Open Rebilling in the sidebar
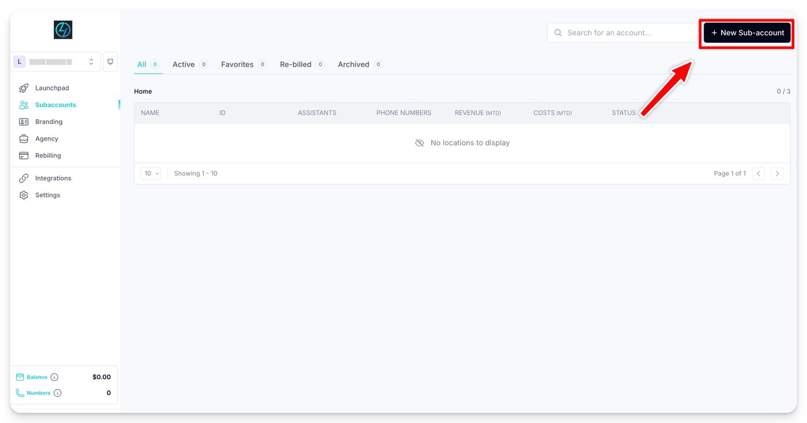 48,156
